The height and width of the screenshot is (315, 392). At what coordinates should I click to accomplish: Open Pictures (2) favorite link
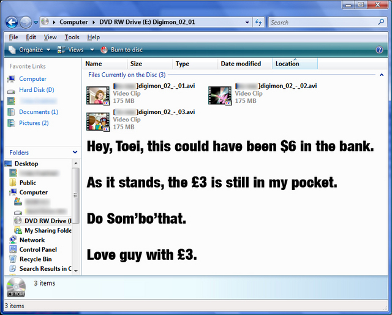[x=34, y=123]
